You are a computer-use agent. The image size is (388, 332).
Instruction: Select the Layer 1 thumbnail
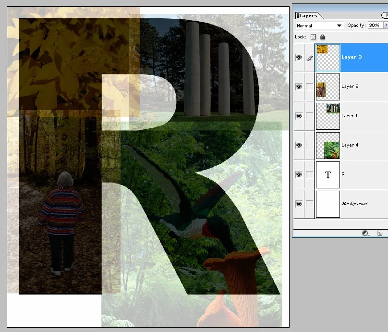click(328, 116)
